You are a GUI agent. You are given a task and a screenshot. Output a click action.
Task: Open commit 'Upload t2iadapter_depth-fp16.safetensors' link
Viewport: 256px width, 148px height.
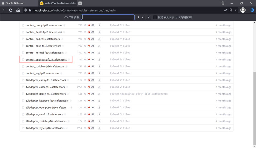tap(139, 94)
